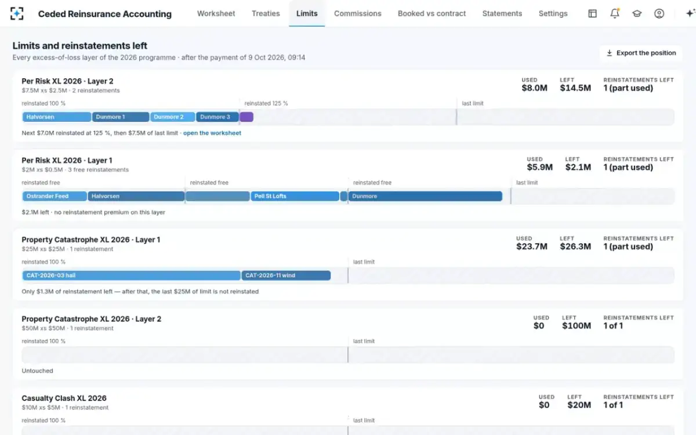Click the CAT-2026-03 hail segment
Viewport: 696px width, 435px height.
[x=132, y=275]
